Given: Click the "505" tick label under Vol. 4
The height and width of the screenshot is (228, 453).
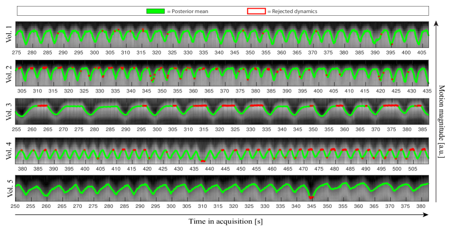Looking at the screenshot, I should (413, 169).
